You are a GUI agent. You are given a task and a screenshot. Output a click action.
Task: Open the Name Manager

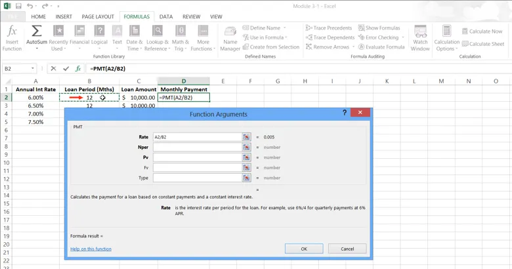(x=230, y=38)
